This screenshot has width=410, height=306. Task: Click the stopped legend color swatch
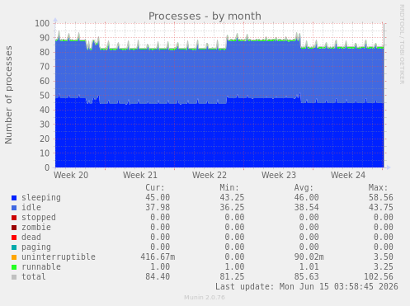tap(14, 218)
